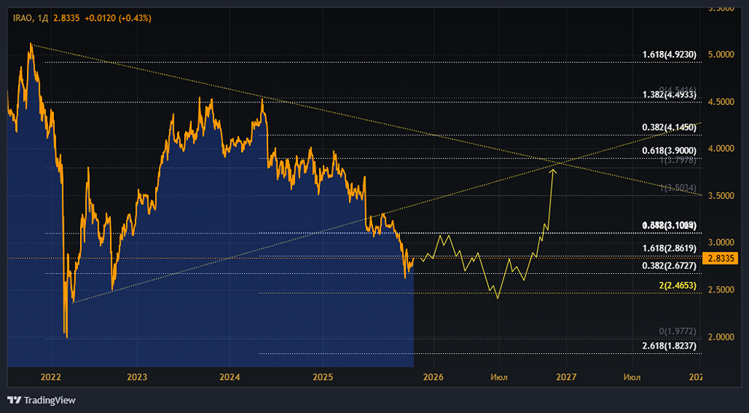
Task: Click the 2022 label on time axis
Action: pos(51,377)
